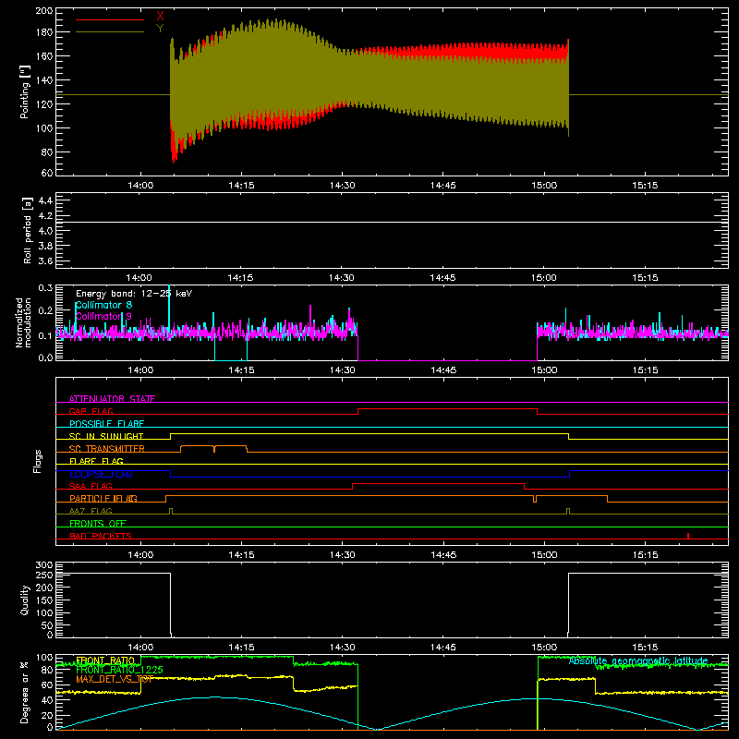Select the 4.4 tick on Roll period axis
Viewport: 739px width, 739px height.
coord(45,200)
